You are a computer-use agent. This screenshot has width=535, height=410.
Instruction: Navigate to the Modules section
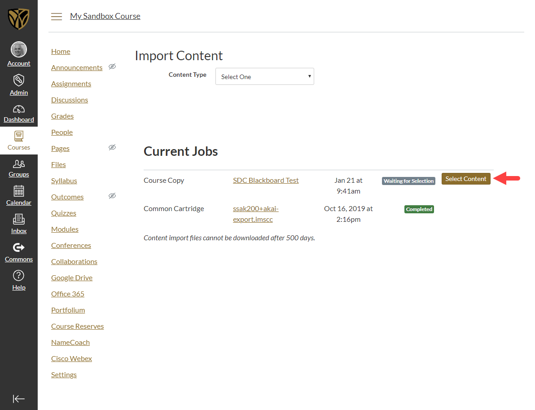click(65, 229)
